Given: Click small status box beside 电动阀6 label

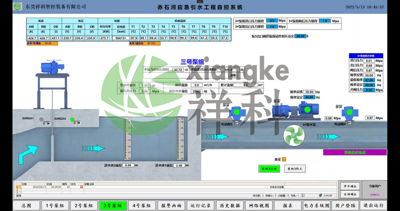Looking at the screenshot, I should point(349,123).
